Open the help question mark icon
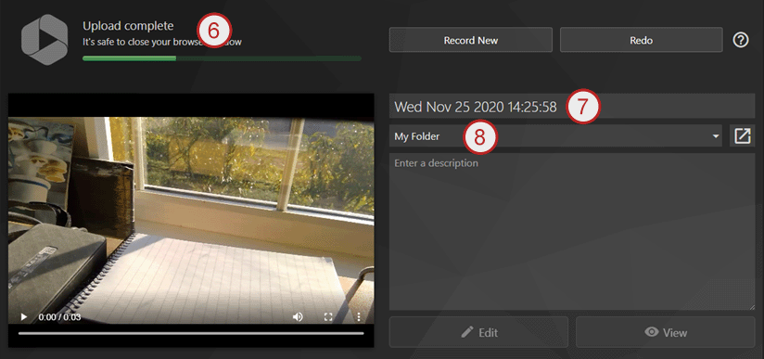 741,40
